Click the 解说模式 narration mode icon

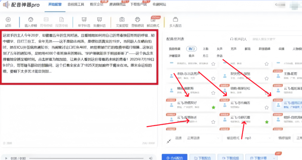[x=153, y=20]
